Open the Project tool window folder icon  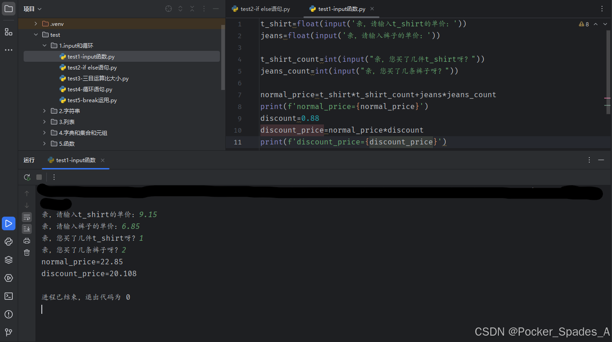tap(9, 9)
